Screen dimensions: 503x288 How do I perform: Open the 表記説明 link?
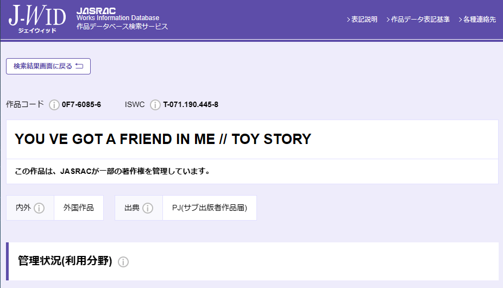(x=362, y=20)
